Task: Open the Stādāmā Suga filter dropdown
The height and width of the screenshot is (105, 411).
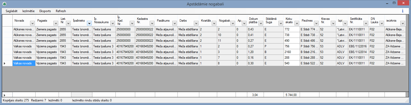Action: point(281,23)
